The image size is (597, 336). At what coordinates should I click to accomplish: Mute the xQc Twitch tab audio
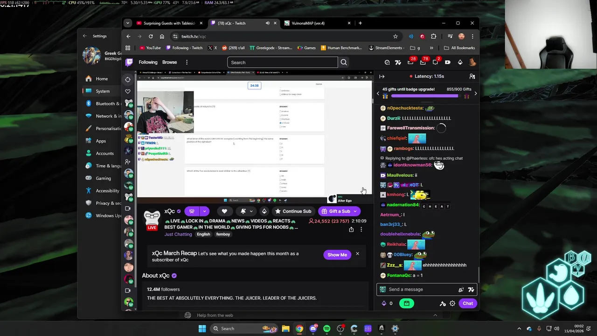coord(267,23)
